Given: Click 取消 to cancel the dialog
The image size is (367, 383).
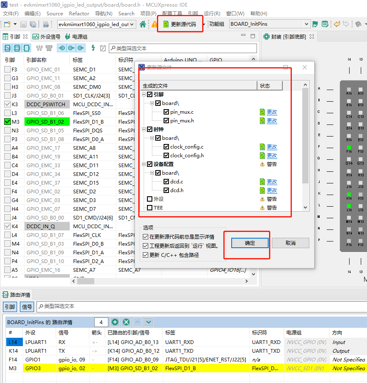Looking at the screenshot, I should click(291, 243).
